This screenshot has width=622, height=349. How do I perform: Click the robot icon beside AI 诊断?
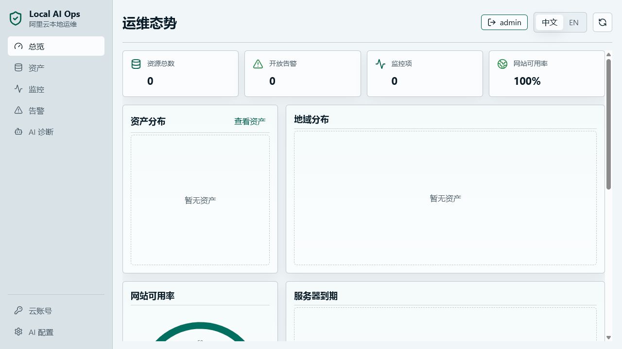tap(18, 131)
